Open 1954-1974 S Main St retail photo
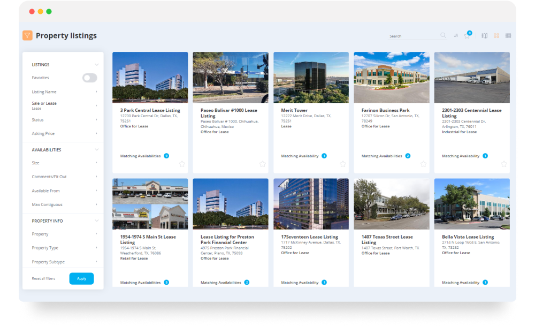This screenshot has height=327, width=535. pos(150,204)
